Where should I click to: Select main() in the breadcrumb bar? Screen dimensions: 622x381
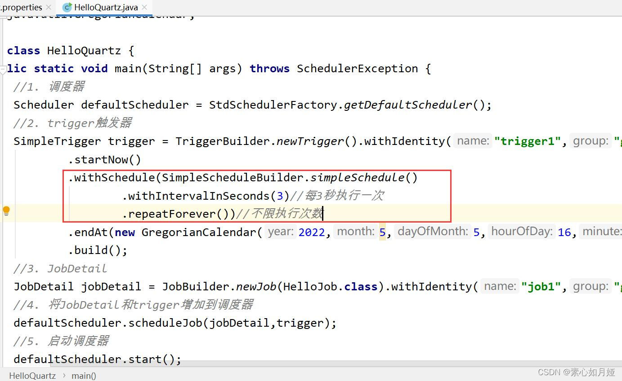[84, 376]
